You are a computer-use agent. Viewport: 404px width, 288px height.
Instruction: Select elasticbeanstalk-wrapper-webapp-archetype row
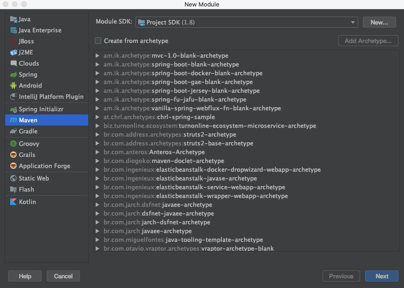tap(246, 196)
